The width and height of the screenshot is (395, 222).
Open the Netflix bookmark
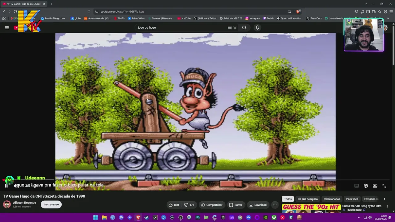pyautogui.click(x=119, y=18)
